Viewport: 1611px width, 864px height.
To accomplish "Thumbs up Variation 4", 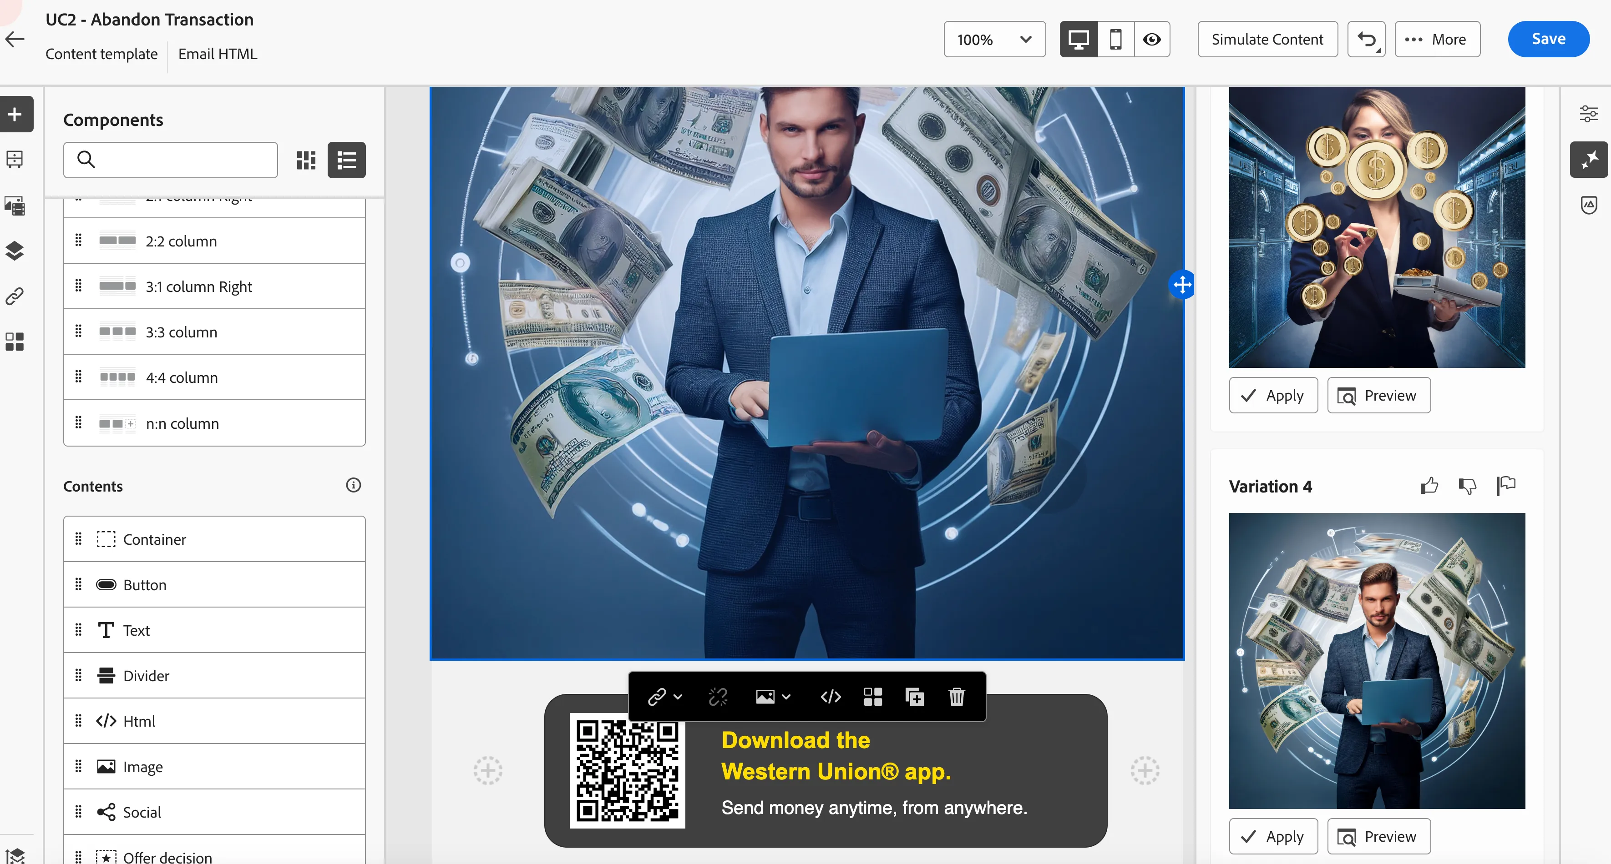I will pos(1429,485).
